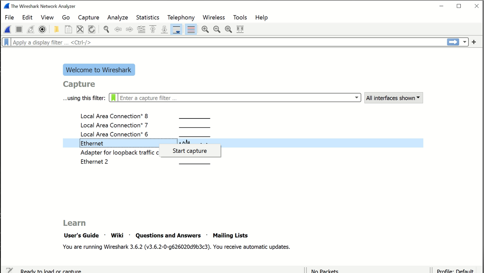
Task: Zoom in main window text
Action: (x=205, y=29)
